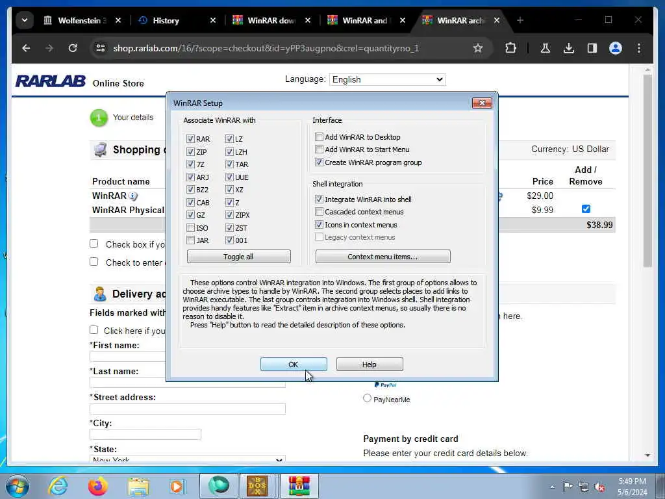Open the DOSBox taskbar icon

(257, 486)
